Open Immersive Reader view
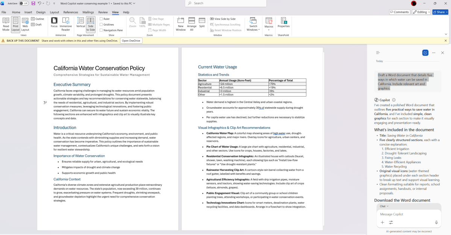The image size is (451, 235). pyautogui.click(x=65, y=23)
